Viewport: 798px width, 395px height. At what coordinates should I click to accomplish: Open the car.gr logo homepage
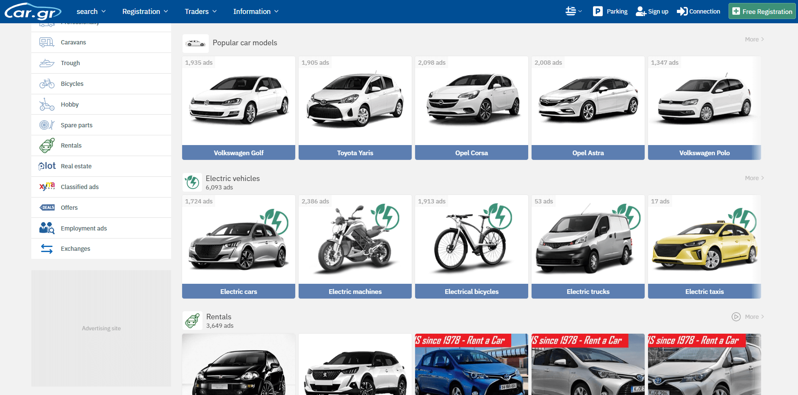[33, 11]
